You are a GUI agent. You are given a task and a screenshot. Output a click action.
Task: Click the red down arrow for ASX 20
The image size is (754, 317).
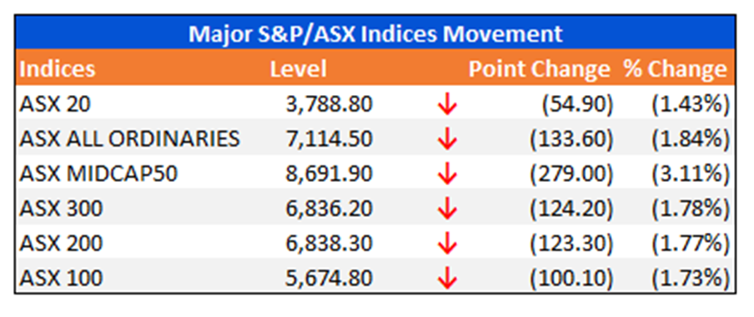[x=447, y=105]
